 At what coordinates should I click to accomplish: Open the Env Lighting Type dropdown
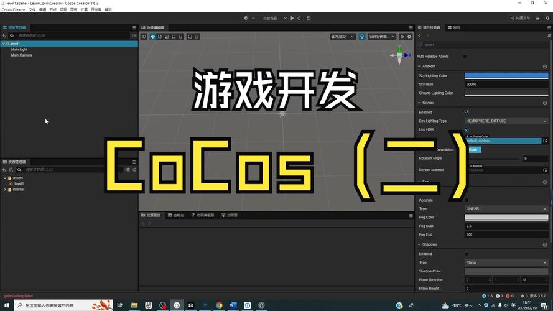tap(506, 121)
